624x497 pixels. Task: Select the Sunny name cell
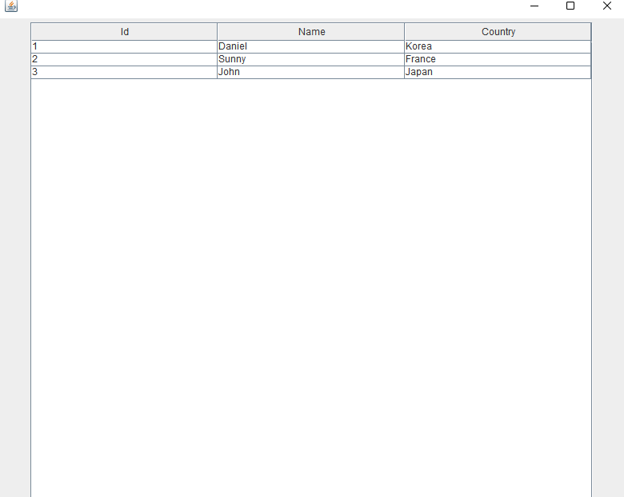[311, 59]
